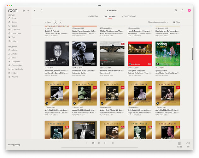
Task: Open the settings gear icon
Action: point(24,10)
